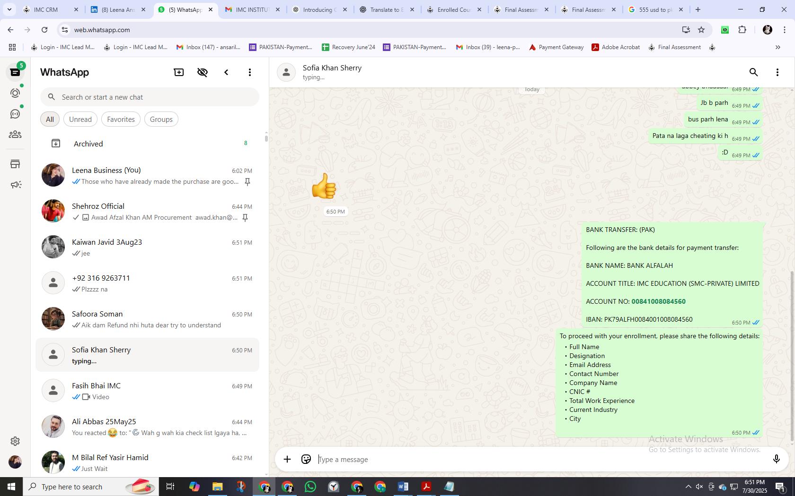795x496 pixels.
Task: Select the Groups chat filter
Action: point(161,120)
